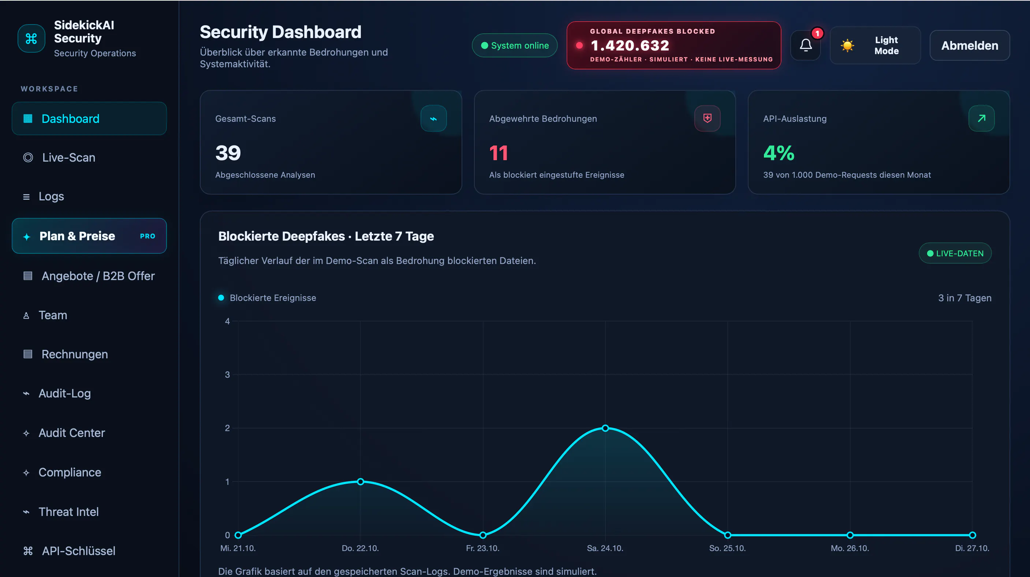
Task: Click the Logs hamburger icon
Action: pos(26,197)
